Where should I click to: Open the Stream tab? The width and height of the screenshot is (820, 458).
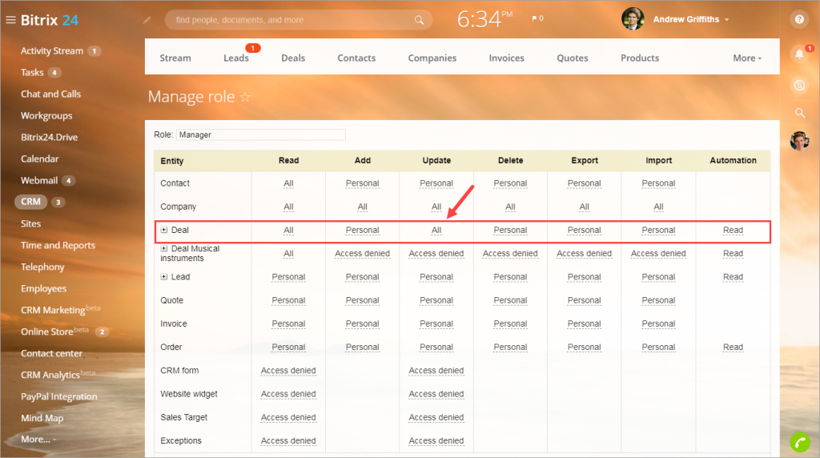coord(175,58)
